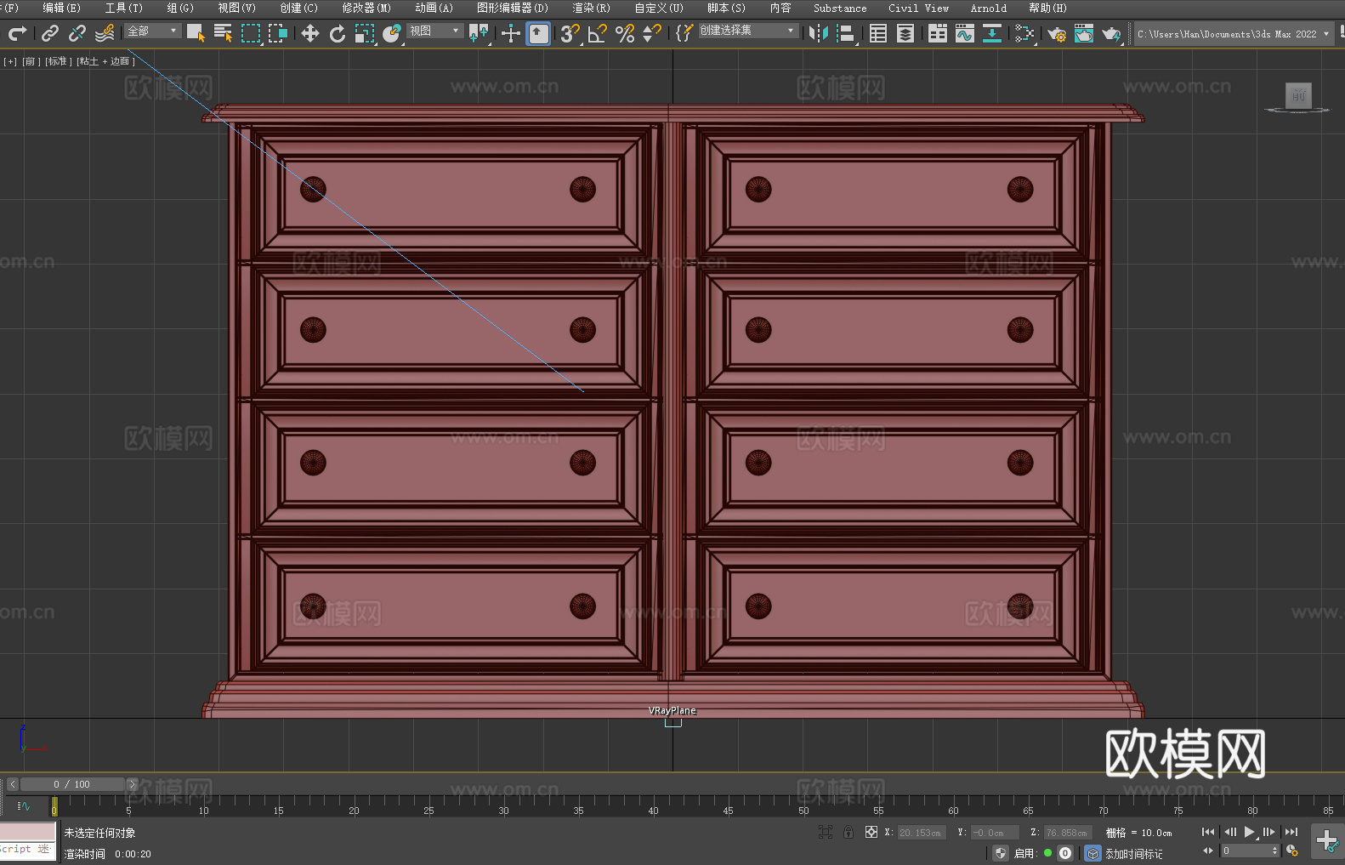Image resolution: width=1345 pixels, height=865 pixels.
Task: Click the Mirror tool icon
Action: (819, 33)
